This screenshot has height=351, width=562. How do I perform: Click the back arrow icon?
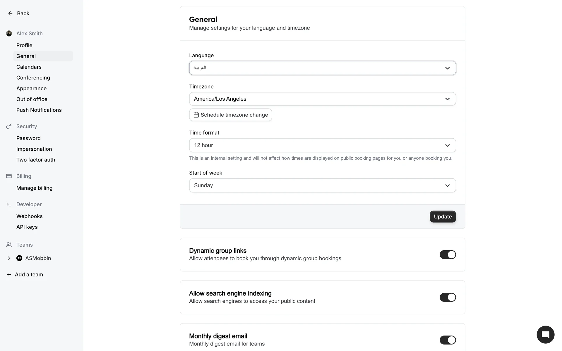(10, 13)
